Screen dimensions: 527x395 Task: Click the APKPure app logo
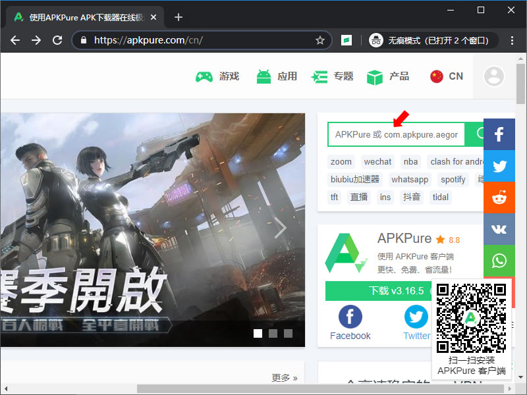coord(346,253)
